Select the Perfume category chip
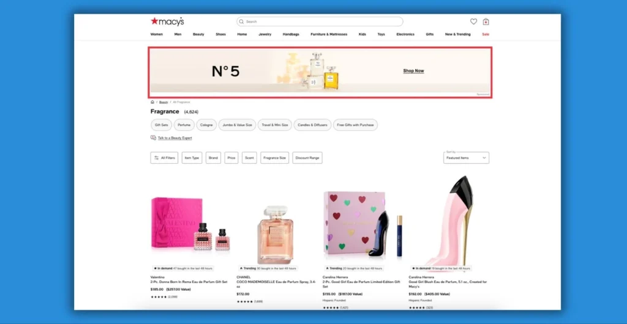This screenshot has height=324, width=627. pos(184,125)
